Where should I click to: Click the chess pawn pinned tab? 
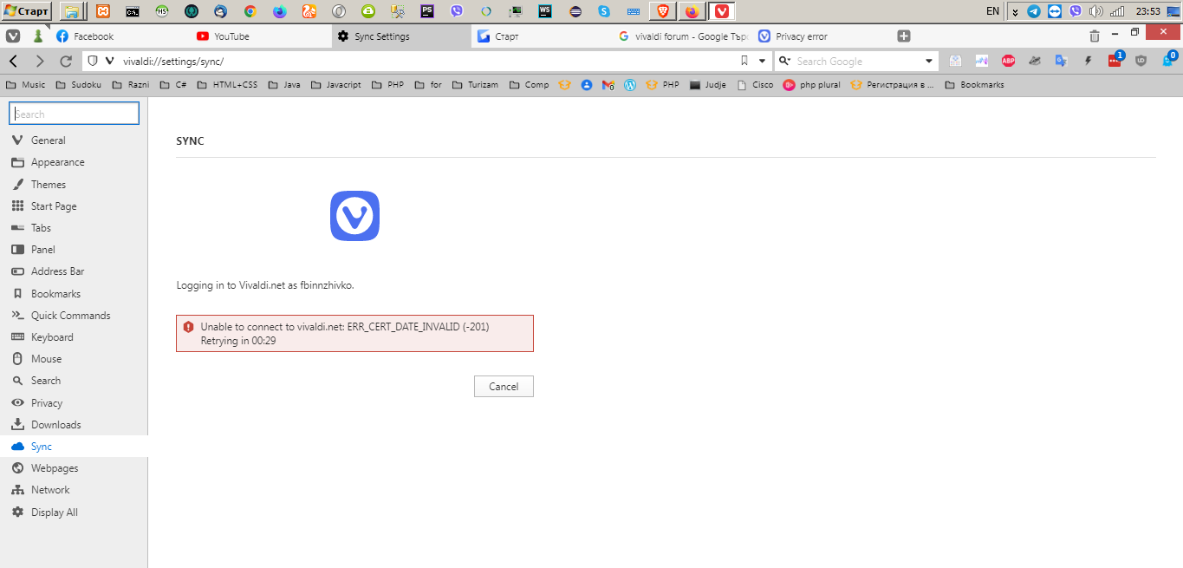tap(38, 36)
